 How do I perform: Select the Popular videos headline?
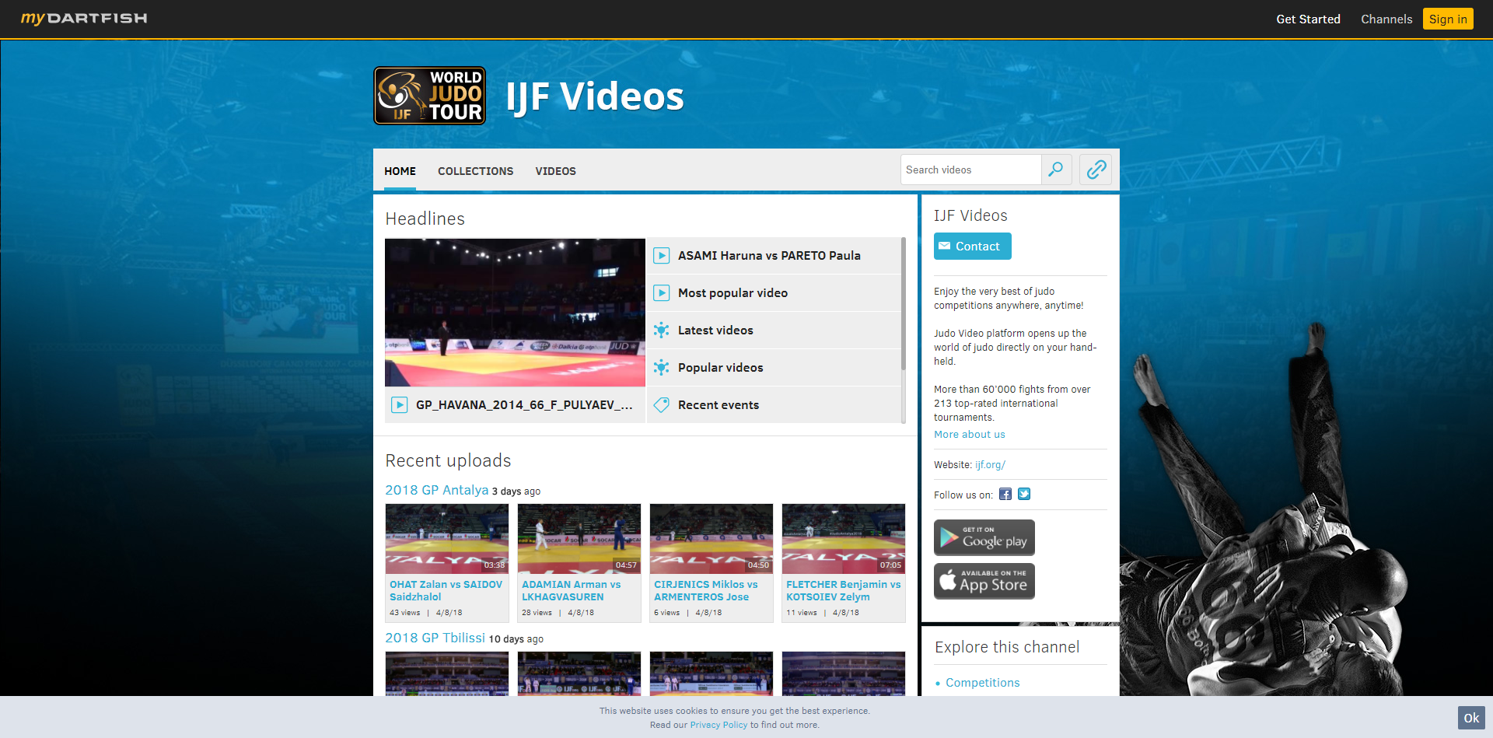(x=774, y=368)
